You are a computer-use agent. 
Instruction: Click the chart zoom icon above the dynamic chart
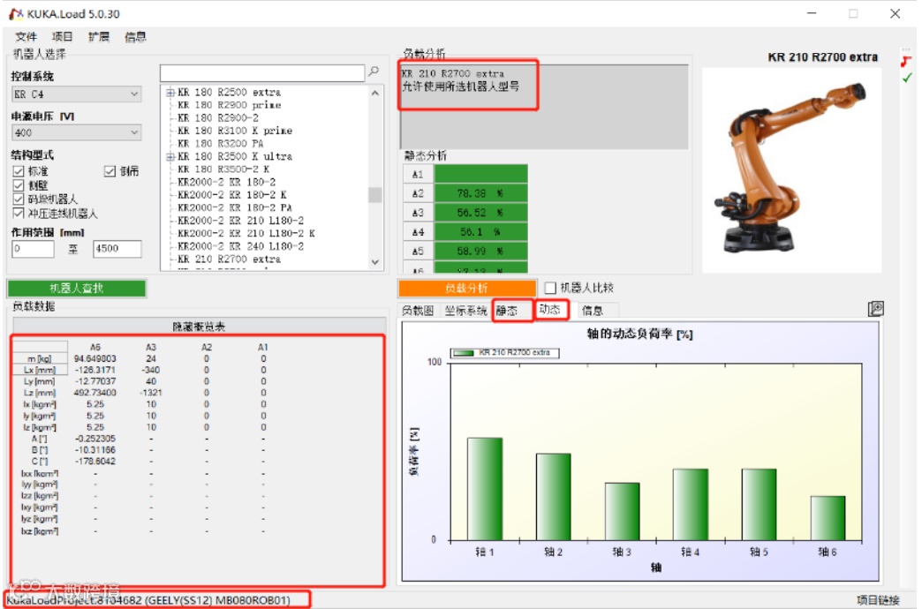pos(875,309)
